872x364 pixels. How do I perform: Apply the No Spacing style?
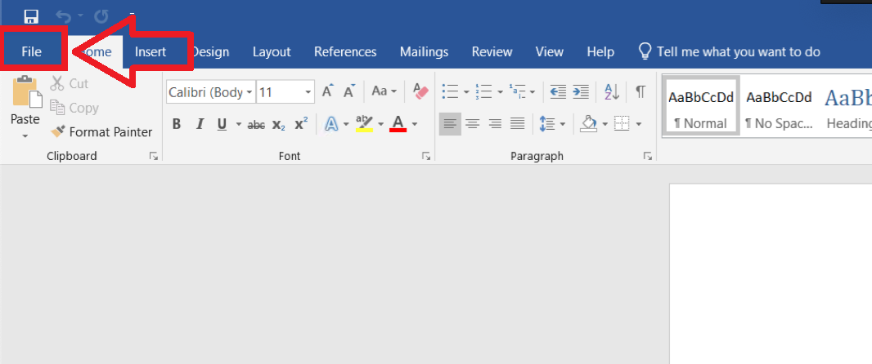coord(779,109)
